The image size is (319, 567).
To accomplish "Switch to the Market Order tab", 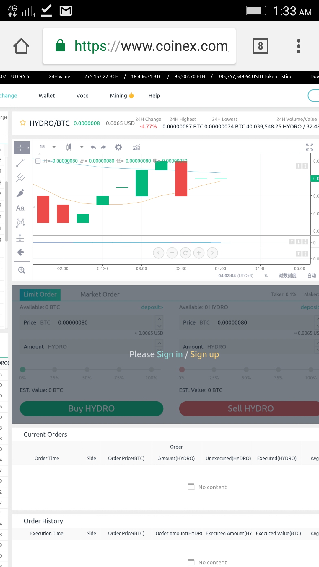I will pyautogui.click(x=100, y=294).
